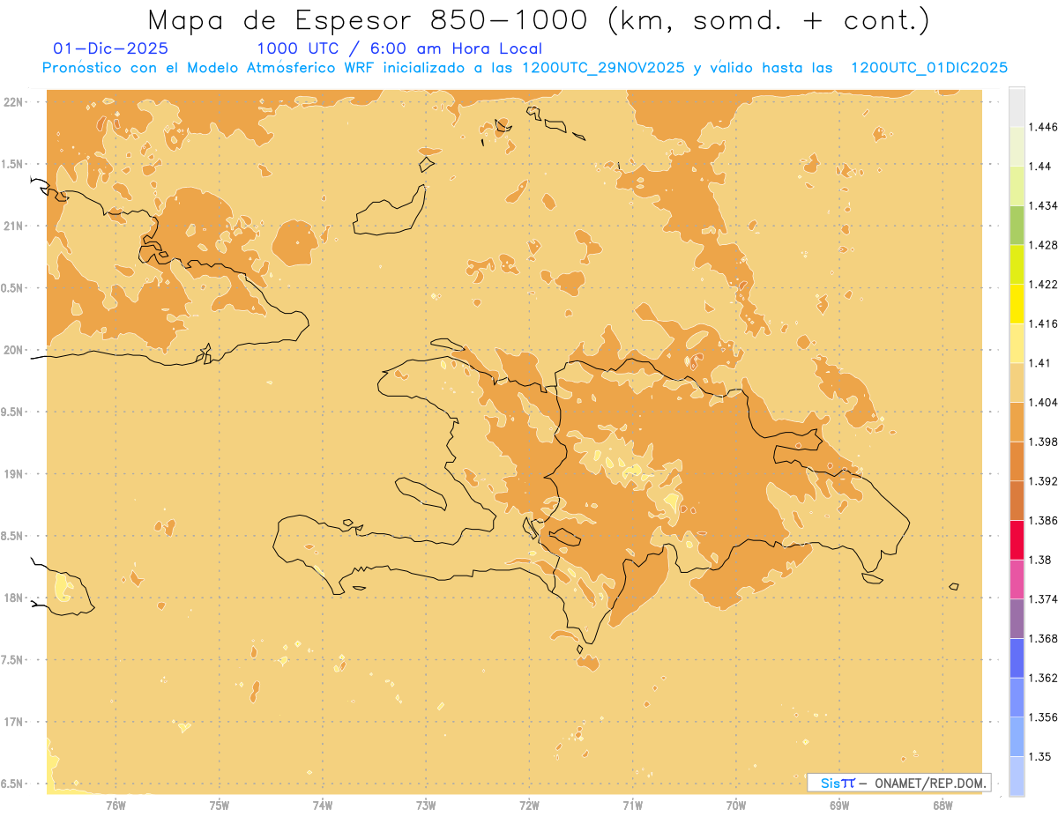
Task: Click the 1.38 colorbar value
Action: click(x=1040, y=560)
